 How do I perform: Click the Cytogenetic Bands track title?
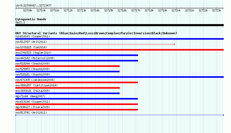pyautogui.click(x=31, y=19)
